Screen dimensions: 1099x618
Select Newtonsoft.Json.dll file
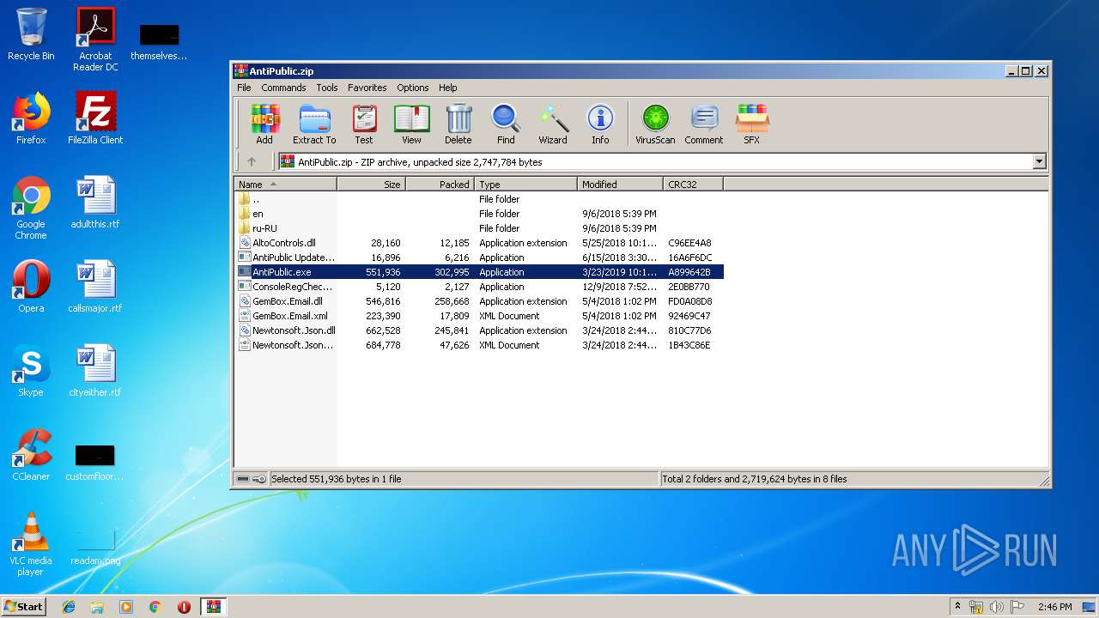click(x=479, y=330)
